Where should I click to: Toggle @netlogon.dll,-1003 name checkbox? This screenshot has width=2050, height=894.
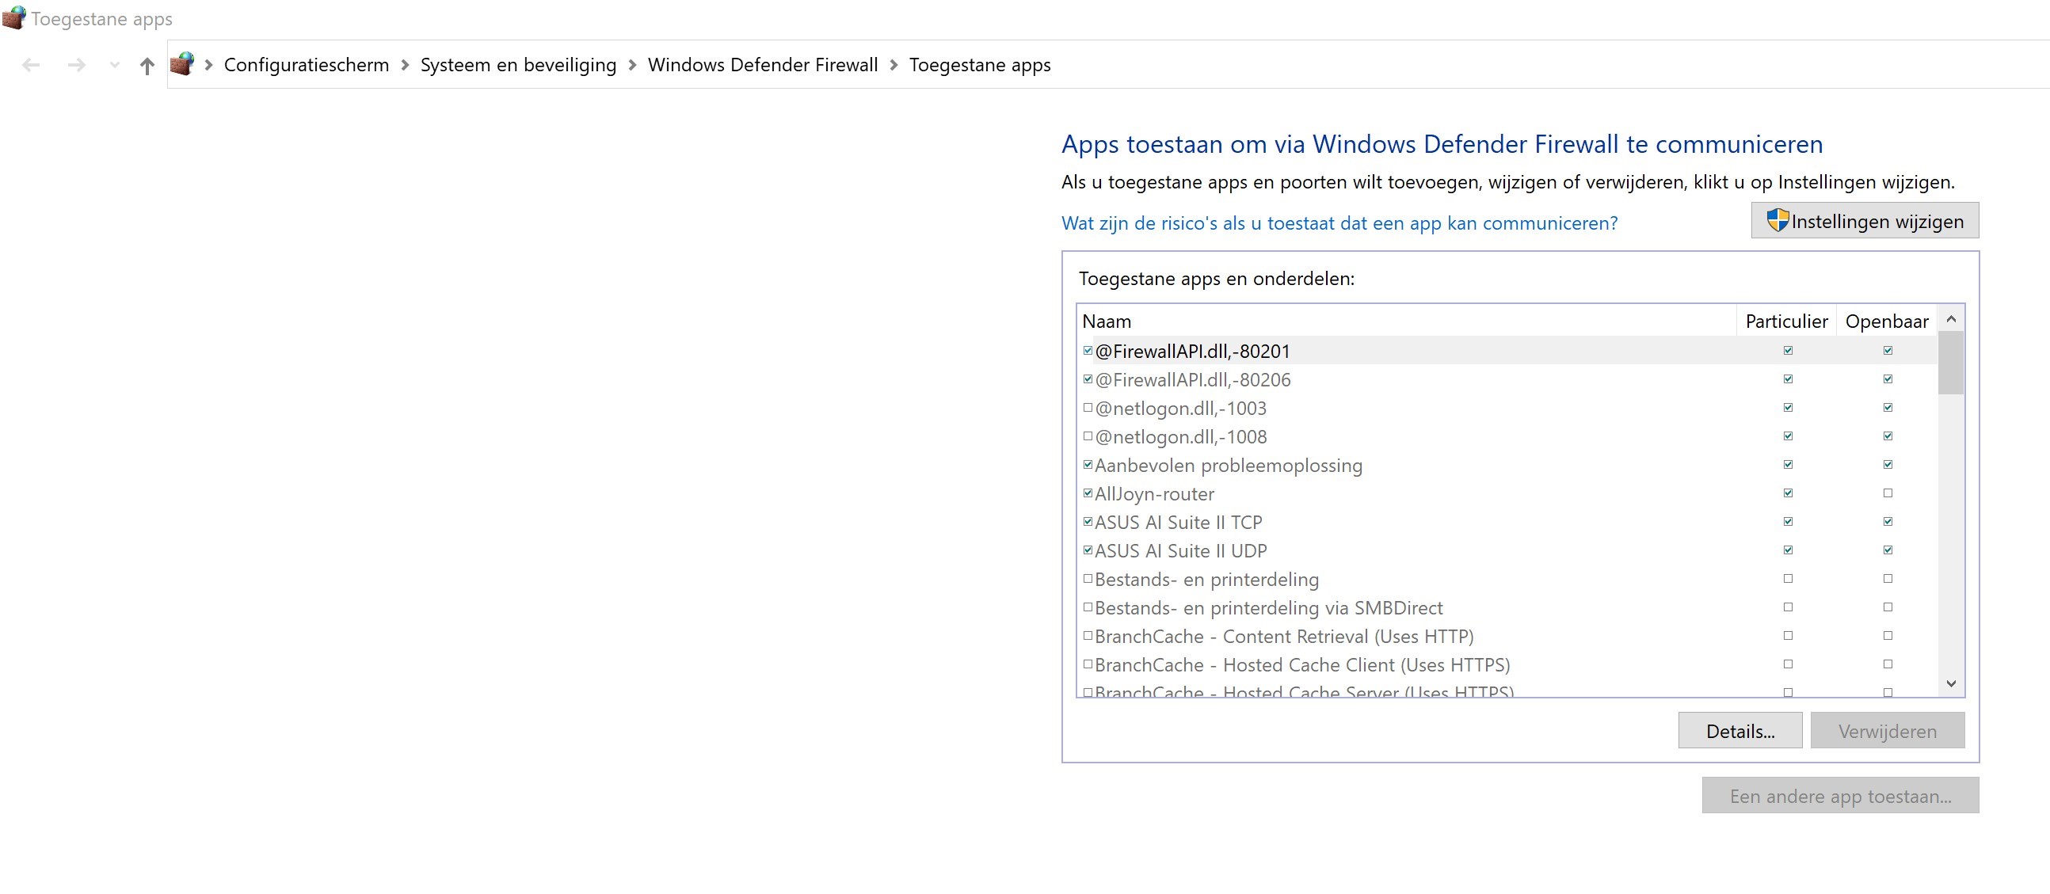point(1088,408)
